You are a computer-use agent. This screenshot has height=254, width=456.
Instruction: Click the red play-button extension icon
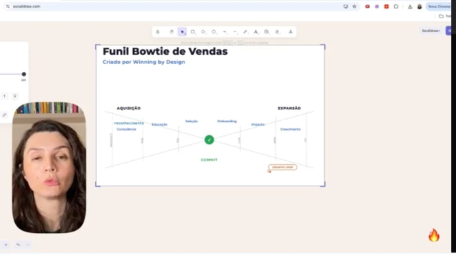(x=386, y=6)
